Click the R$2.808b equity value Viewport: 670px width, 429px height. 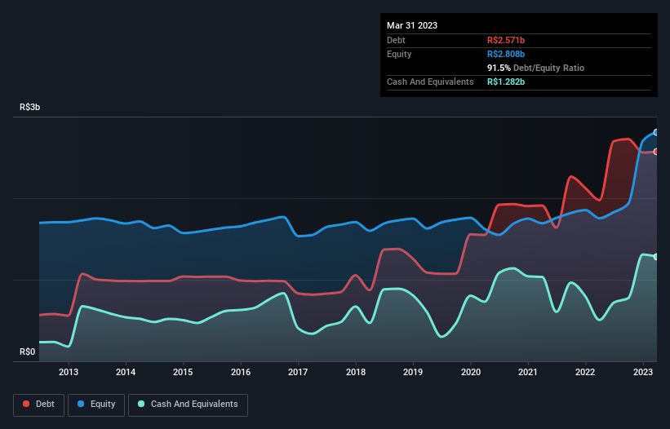506,54
